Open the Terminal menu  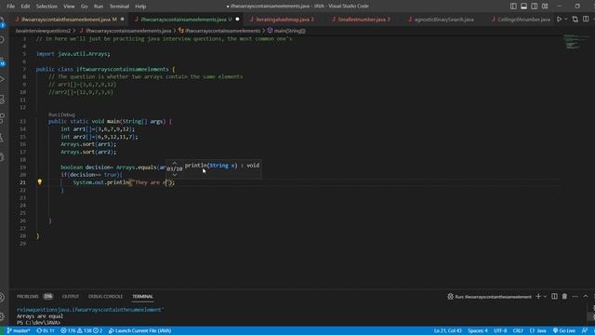(x=119, y=7)
